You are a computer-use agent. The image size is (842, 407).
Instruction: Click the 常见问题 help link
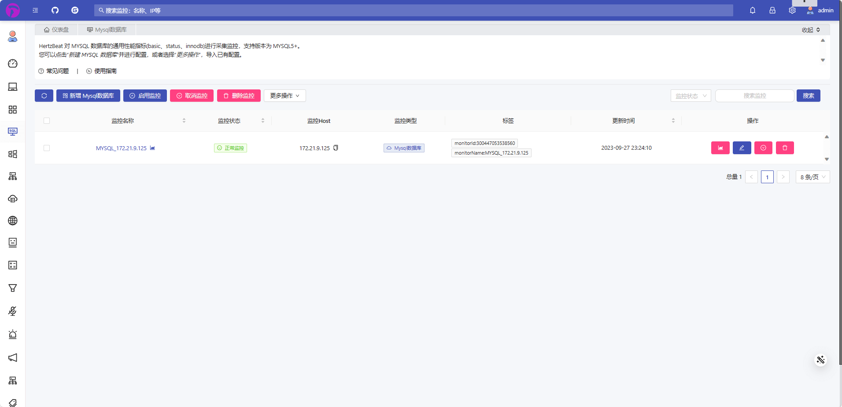point(54,70)
